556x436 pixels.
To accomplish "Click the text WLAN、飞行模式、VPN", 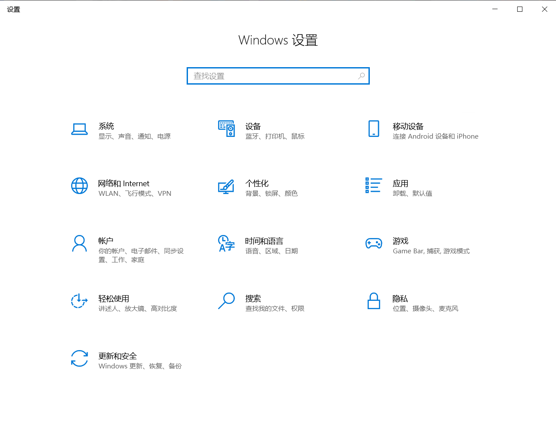I will pos(135,194).
